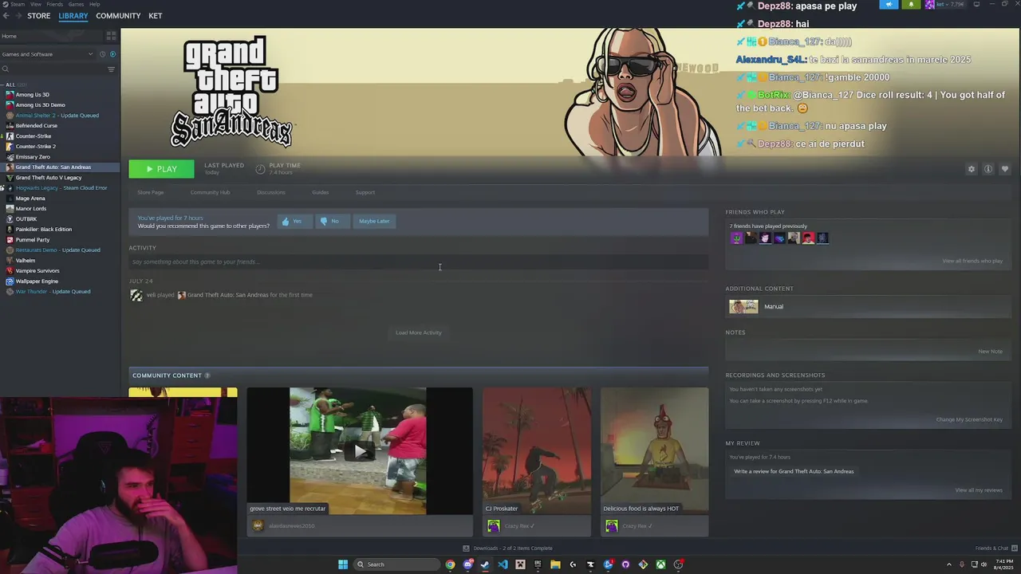This screenshot has width=1021, height=574.
Task: Open advanced library filter icon
Action: 112,69
